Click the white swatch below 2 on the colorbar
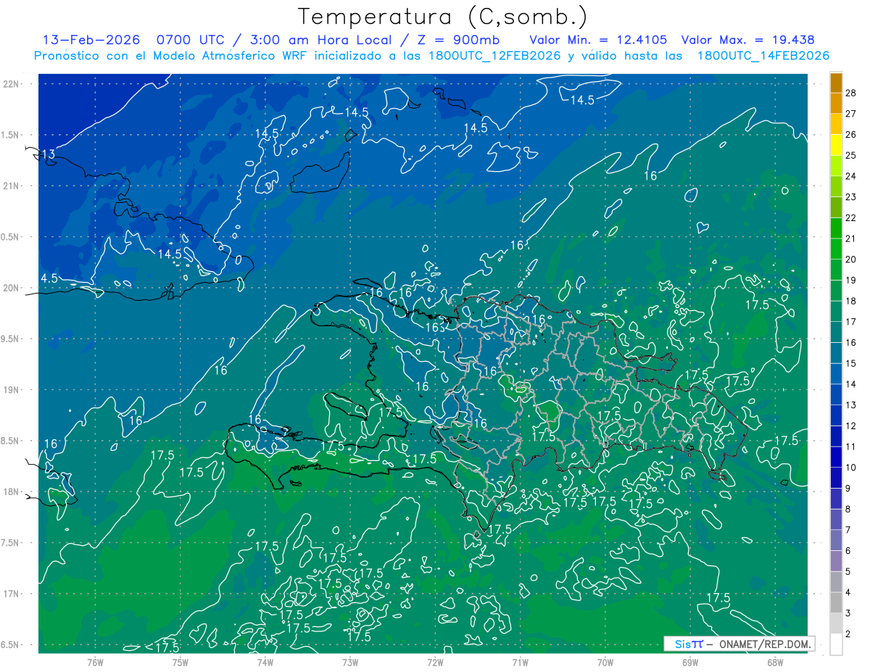 pyautogui.click(x=837, y=644)
